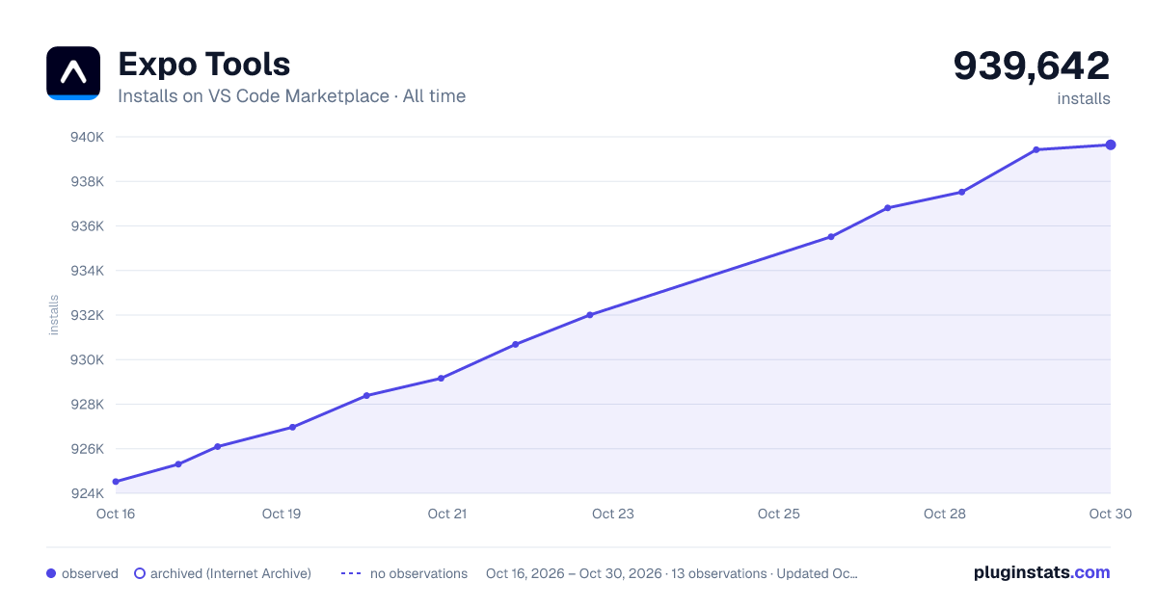Image resolution: width=1157 pixels, height=607 pixels.
Task: Click the Oct 30 x-axis label
Action: [x=1109, y=514]
